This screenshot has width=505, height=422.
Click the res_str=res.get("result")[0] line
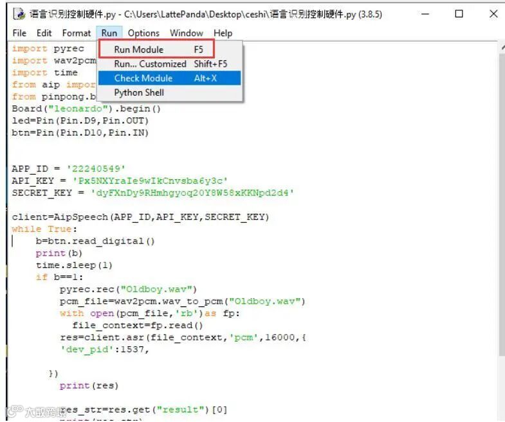143,410
